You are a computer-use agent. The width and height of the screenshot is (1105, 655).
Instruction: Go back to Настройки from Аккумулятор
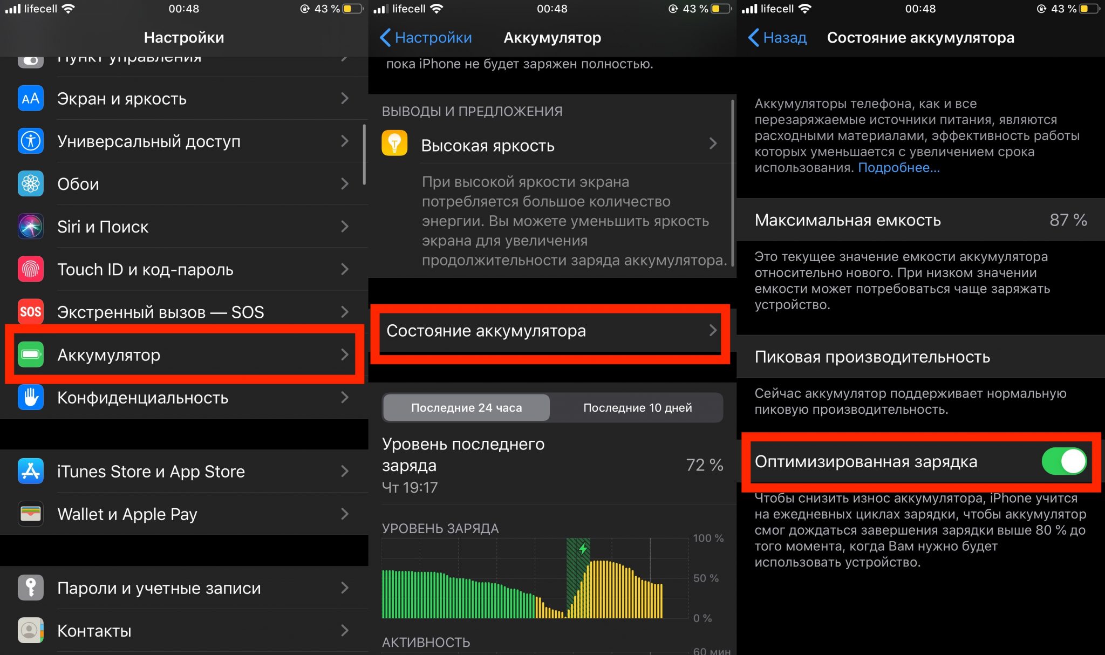point(426,37)
